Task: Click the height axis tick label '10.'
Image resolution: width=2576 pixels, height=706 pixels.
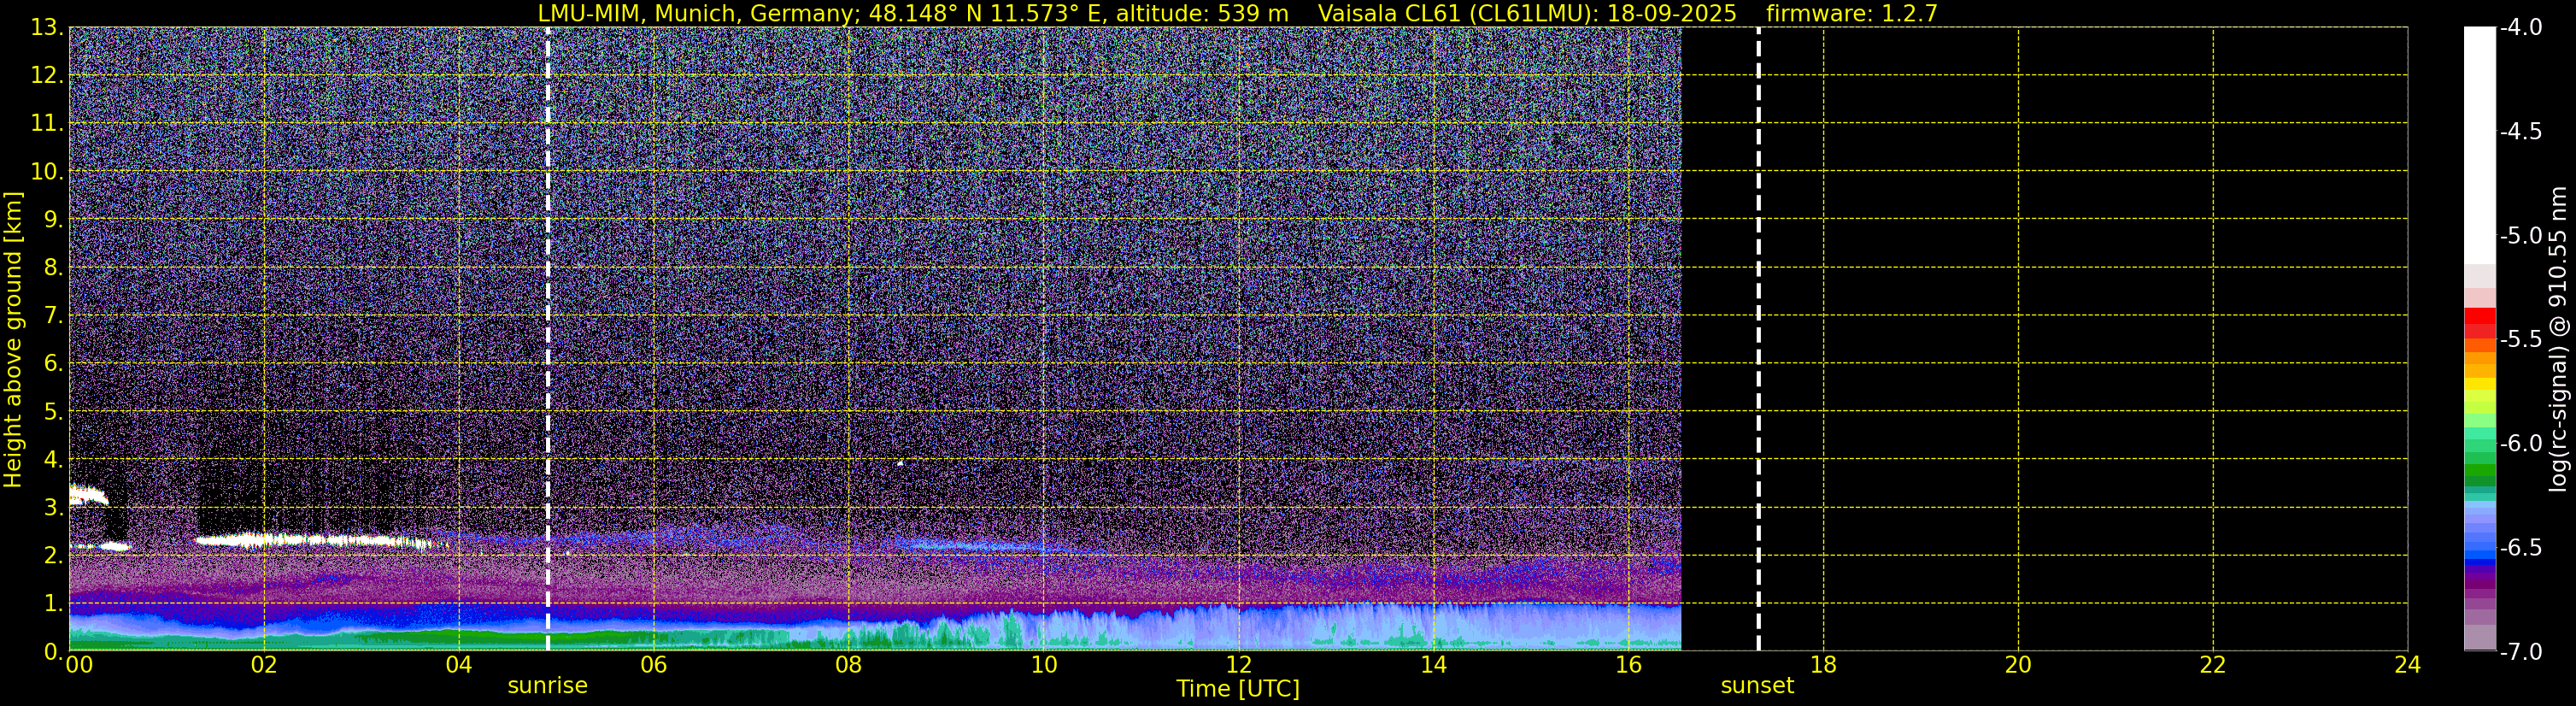Action: [47, 172]
